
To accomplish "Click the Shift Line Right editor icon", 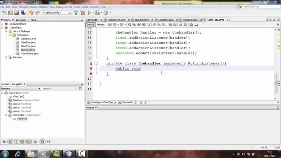I will 175,25.
